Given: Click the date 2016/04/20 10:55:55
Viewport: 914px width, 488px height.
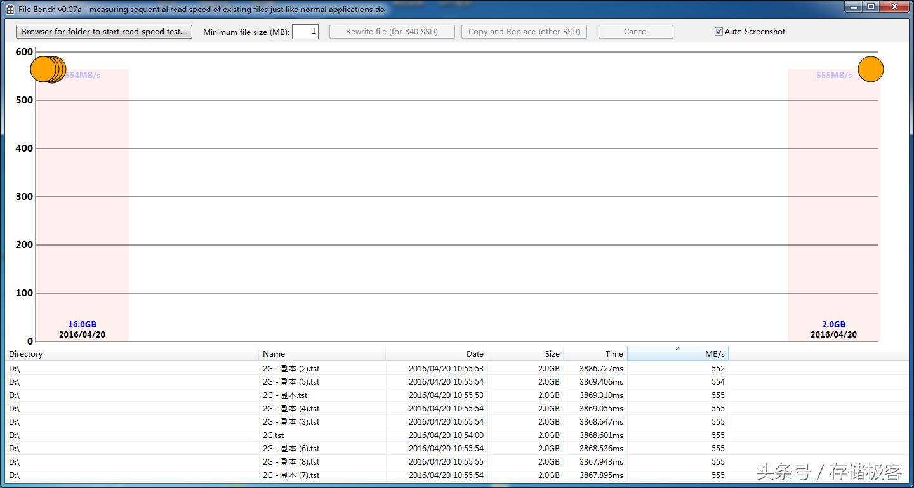Looking at the screenshot, I should click(446, 462).
